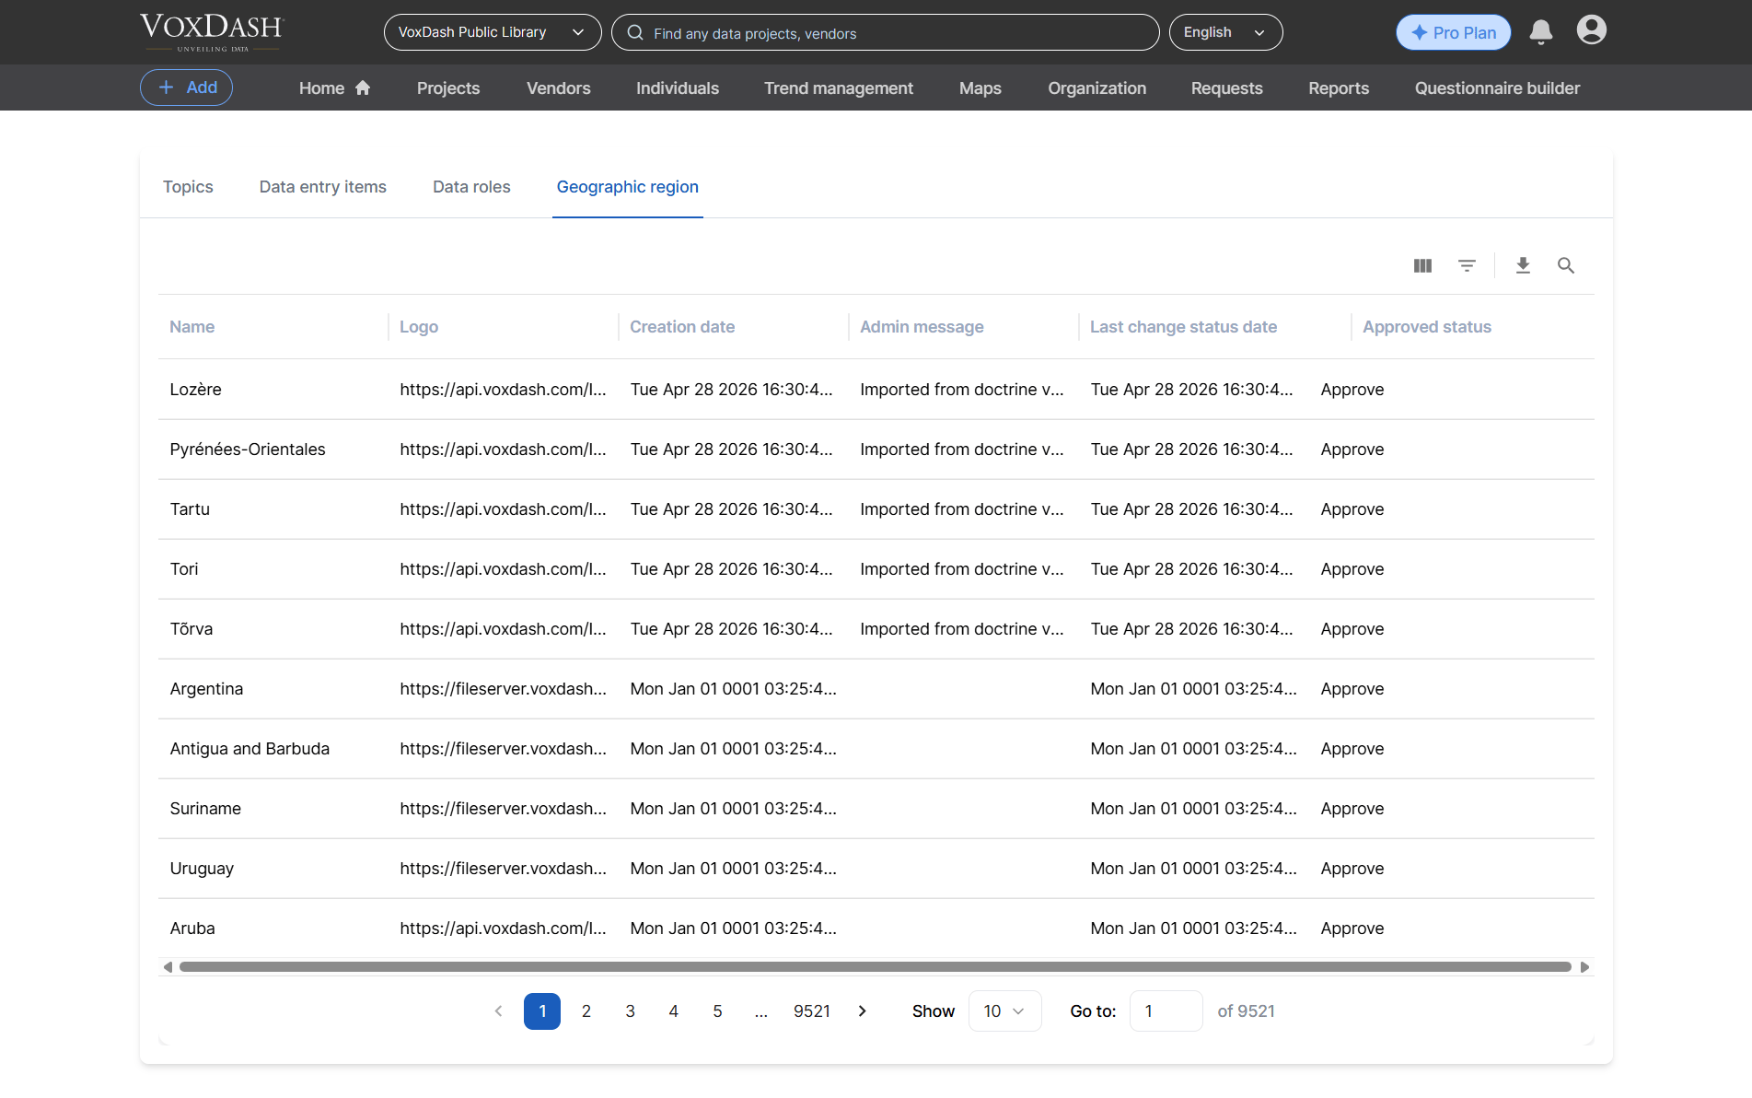
Task: Click the Home house icon
Action: (x=363, y=88)
